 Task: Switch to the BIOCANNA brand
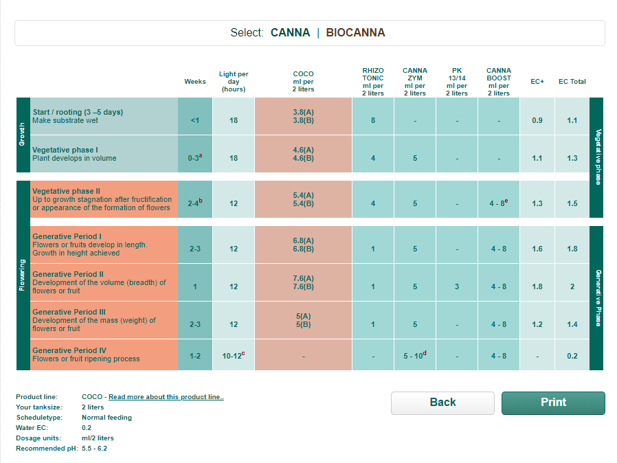pos(355,33)
